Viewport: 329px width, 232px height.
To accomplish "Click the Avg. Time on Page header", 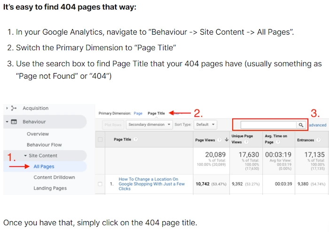I will 276,139.
